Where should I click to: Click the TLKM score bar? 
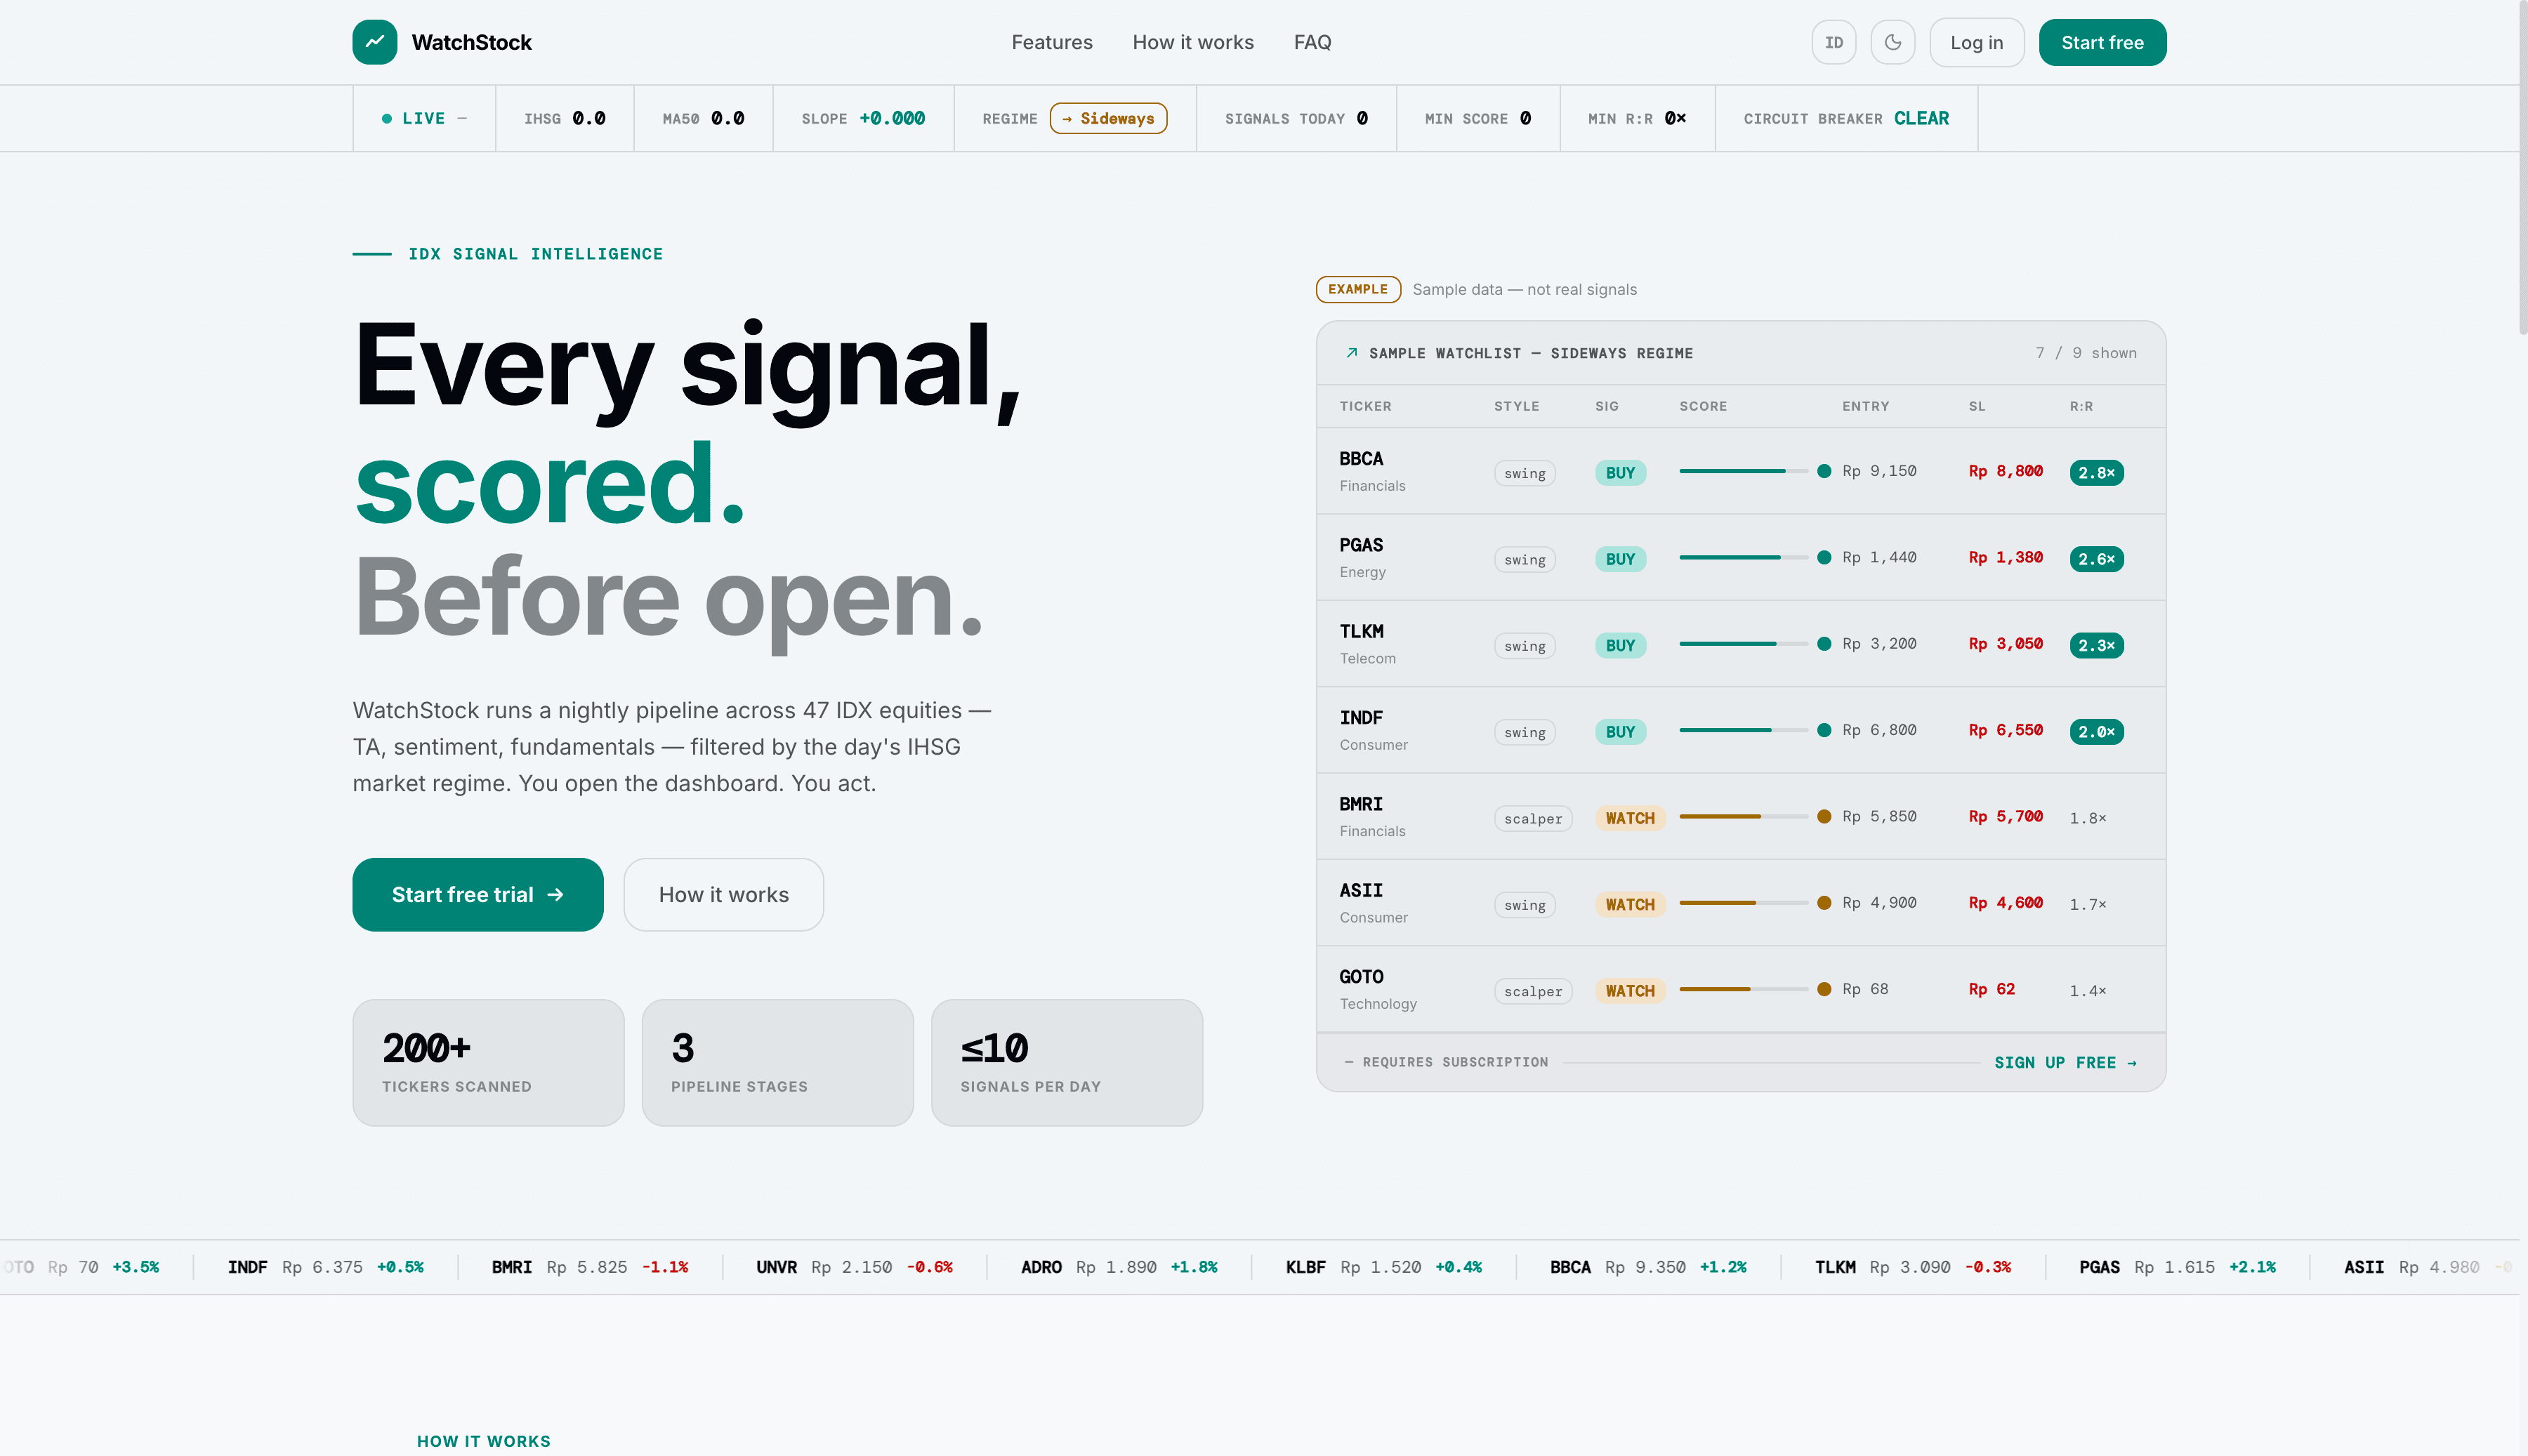pos(1744,644)
